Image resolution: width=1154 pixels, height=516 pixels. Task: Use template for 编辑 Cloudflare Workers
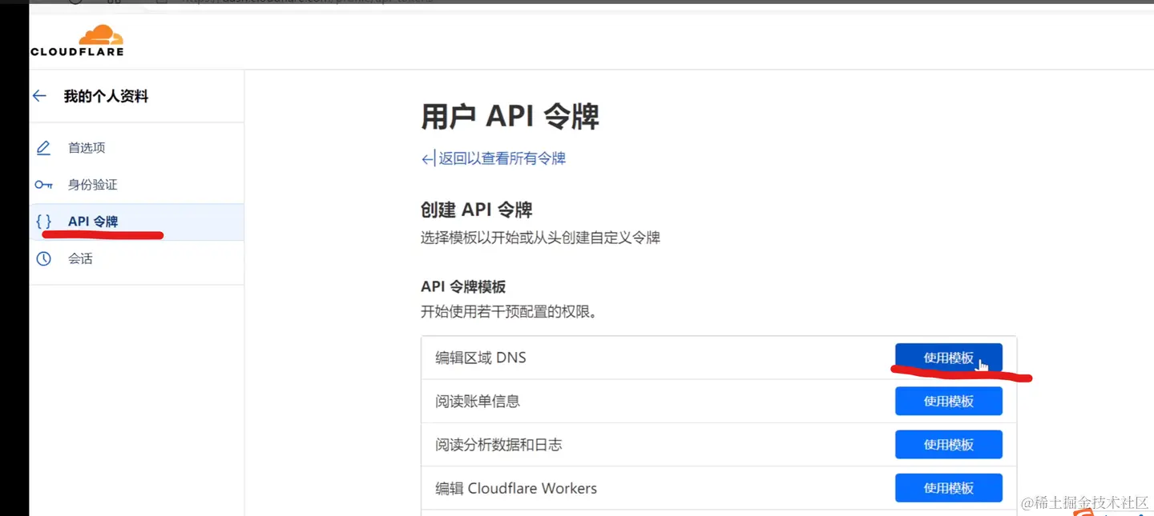[x=948, y=488]
